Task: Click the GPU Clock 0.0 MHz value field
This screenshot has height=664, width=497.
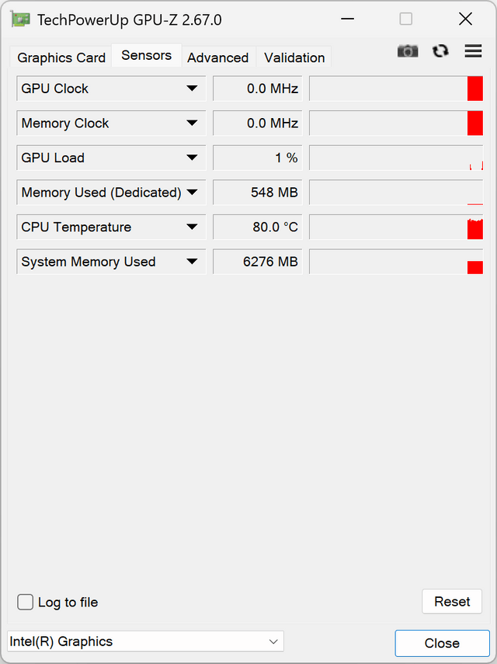Action: coord(257,89)
